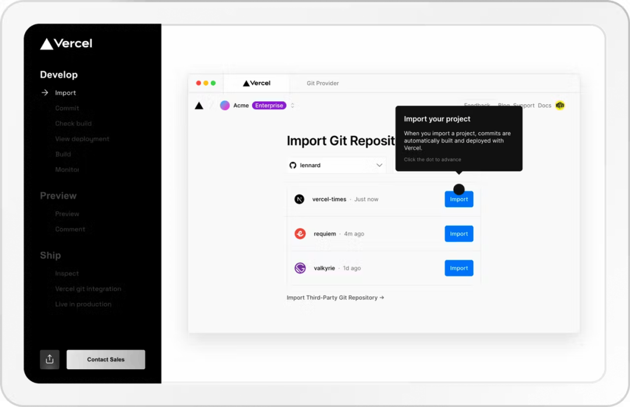
Task: Click the purple Gatsby icon beside valkyrie
Action: click(x=300, y=268)
